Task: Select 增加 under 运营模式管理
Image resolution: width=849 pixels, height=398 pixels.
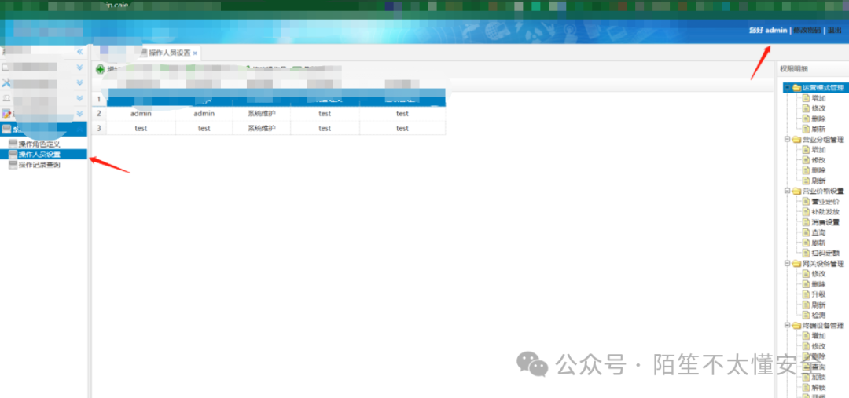Action: [x=818, y=98]
